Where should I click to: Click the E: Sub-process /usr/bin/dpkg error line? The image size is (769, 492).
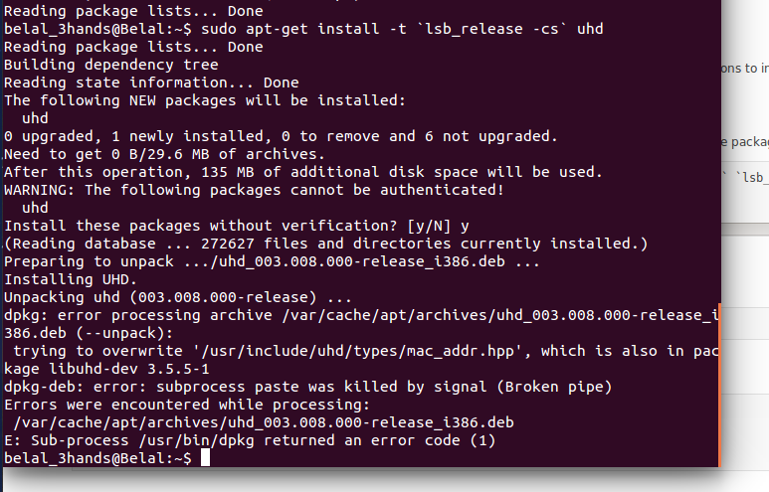point(250,440)
